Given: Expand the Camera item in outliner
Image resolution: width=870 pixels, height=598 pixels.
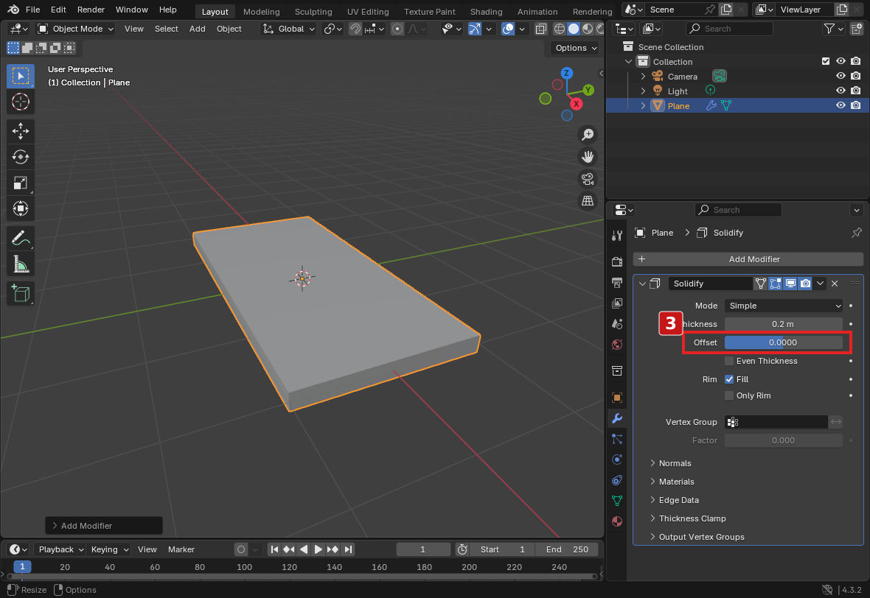Looking at the screenshot, I should [x=643, y=76].
